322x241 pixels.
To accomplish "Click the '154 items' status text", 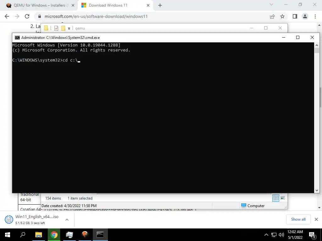I will (x=53, y=198).
